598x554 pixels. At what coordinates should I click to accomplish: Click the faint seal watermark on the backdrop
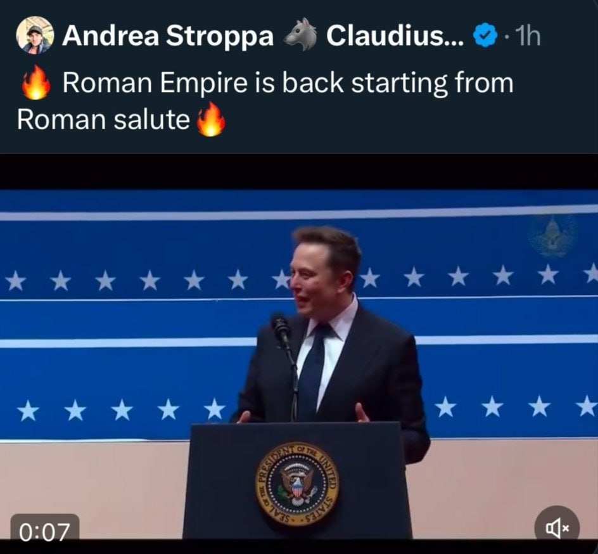coord(552,236)
